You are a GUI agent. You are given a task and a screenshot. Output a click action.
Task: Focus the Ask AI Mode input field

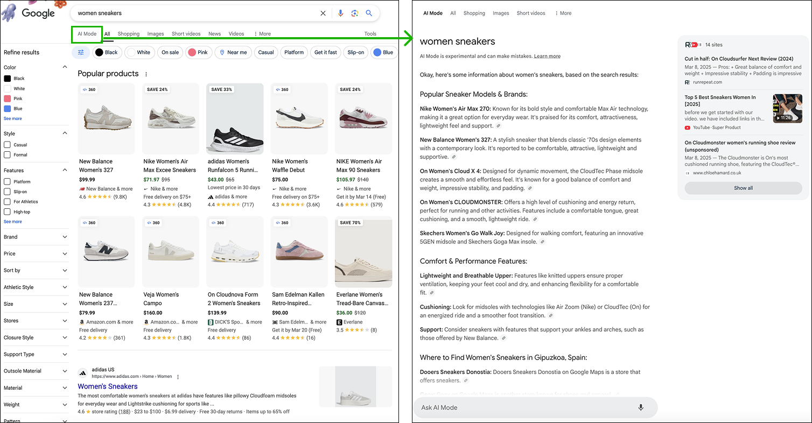click(x=525, y=407)
